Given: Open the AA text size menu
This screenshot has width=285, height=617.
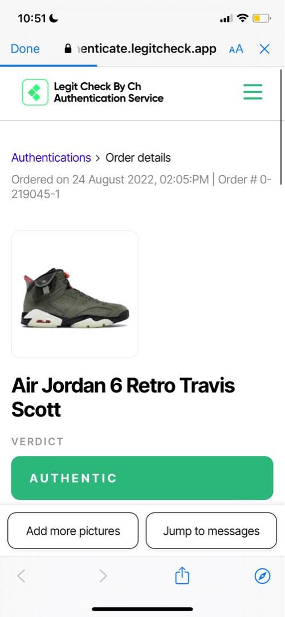Looking at the screenshot, I should [236, 49].
